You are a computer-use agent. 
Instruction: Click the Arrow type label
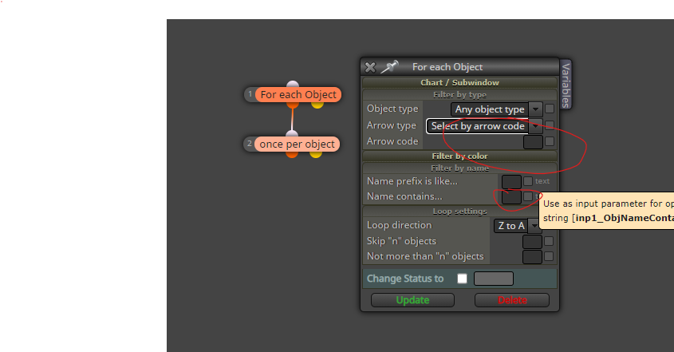coord(392,125)
